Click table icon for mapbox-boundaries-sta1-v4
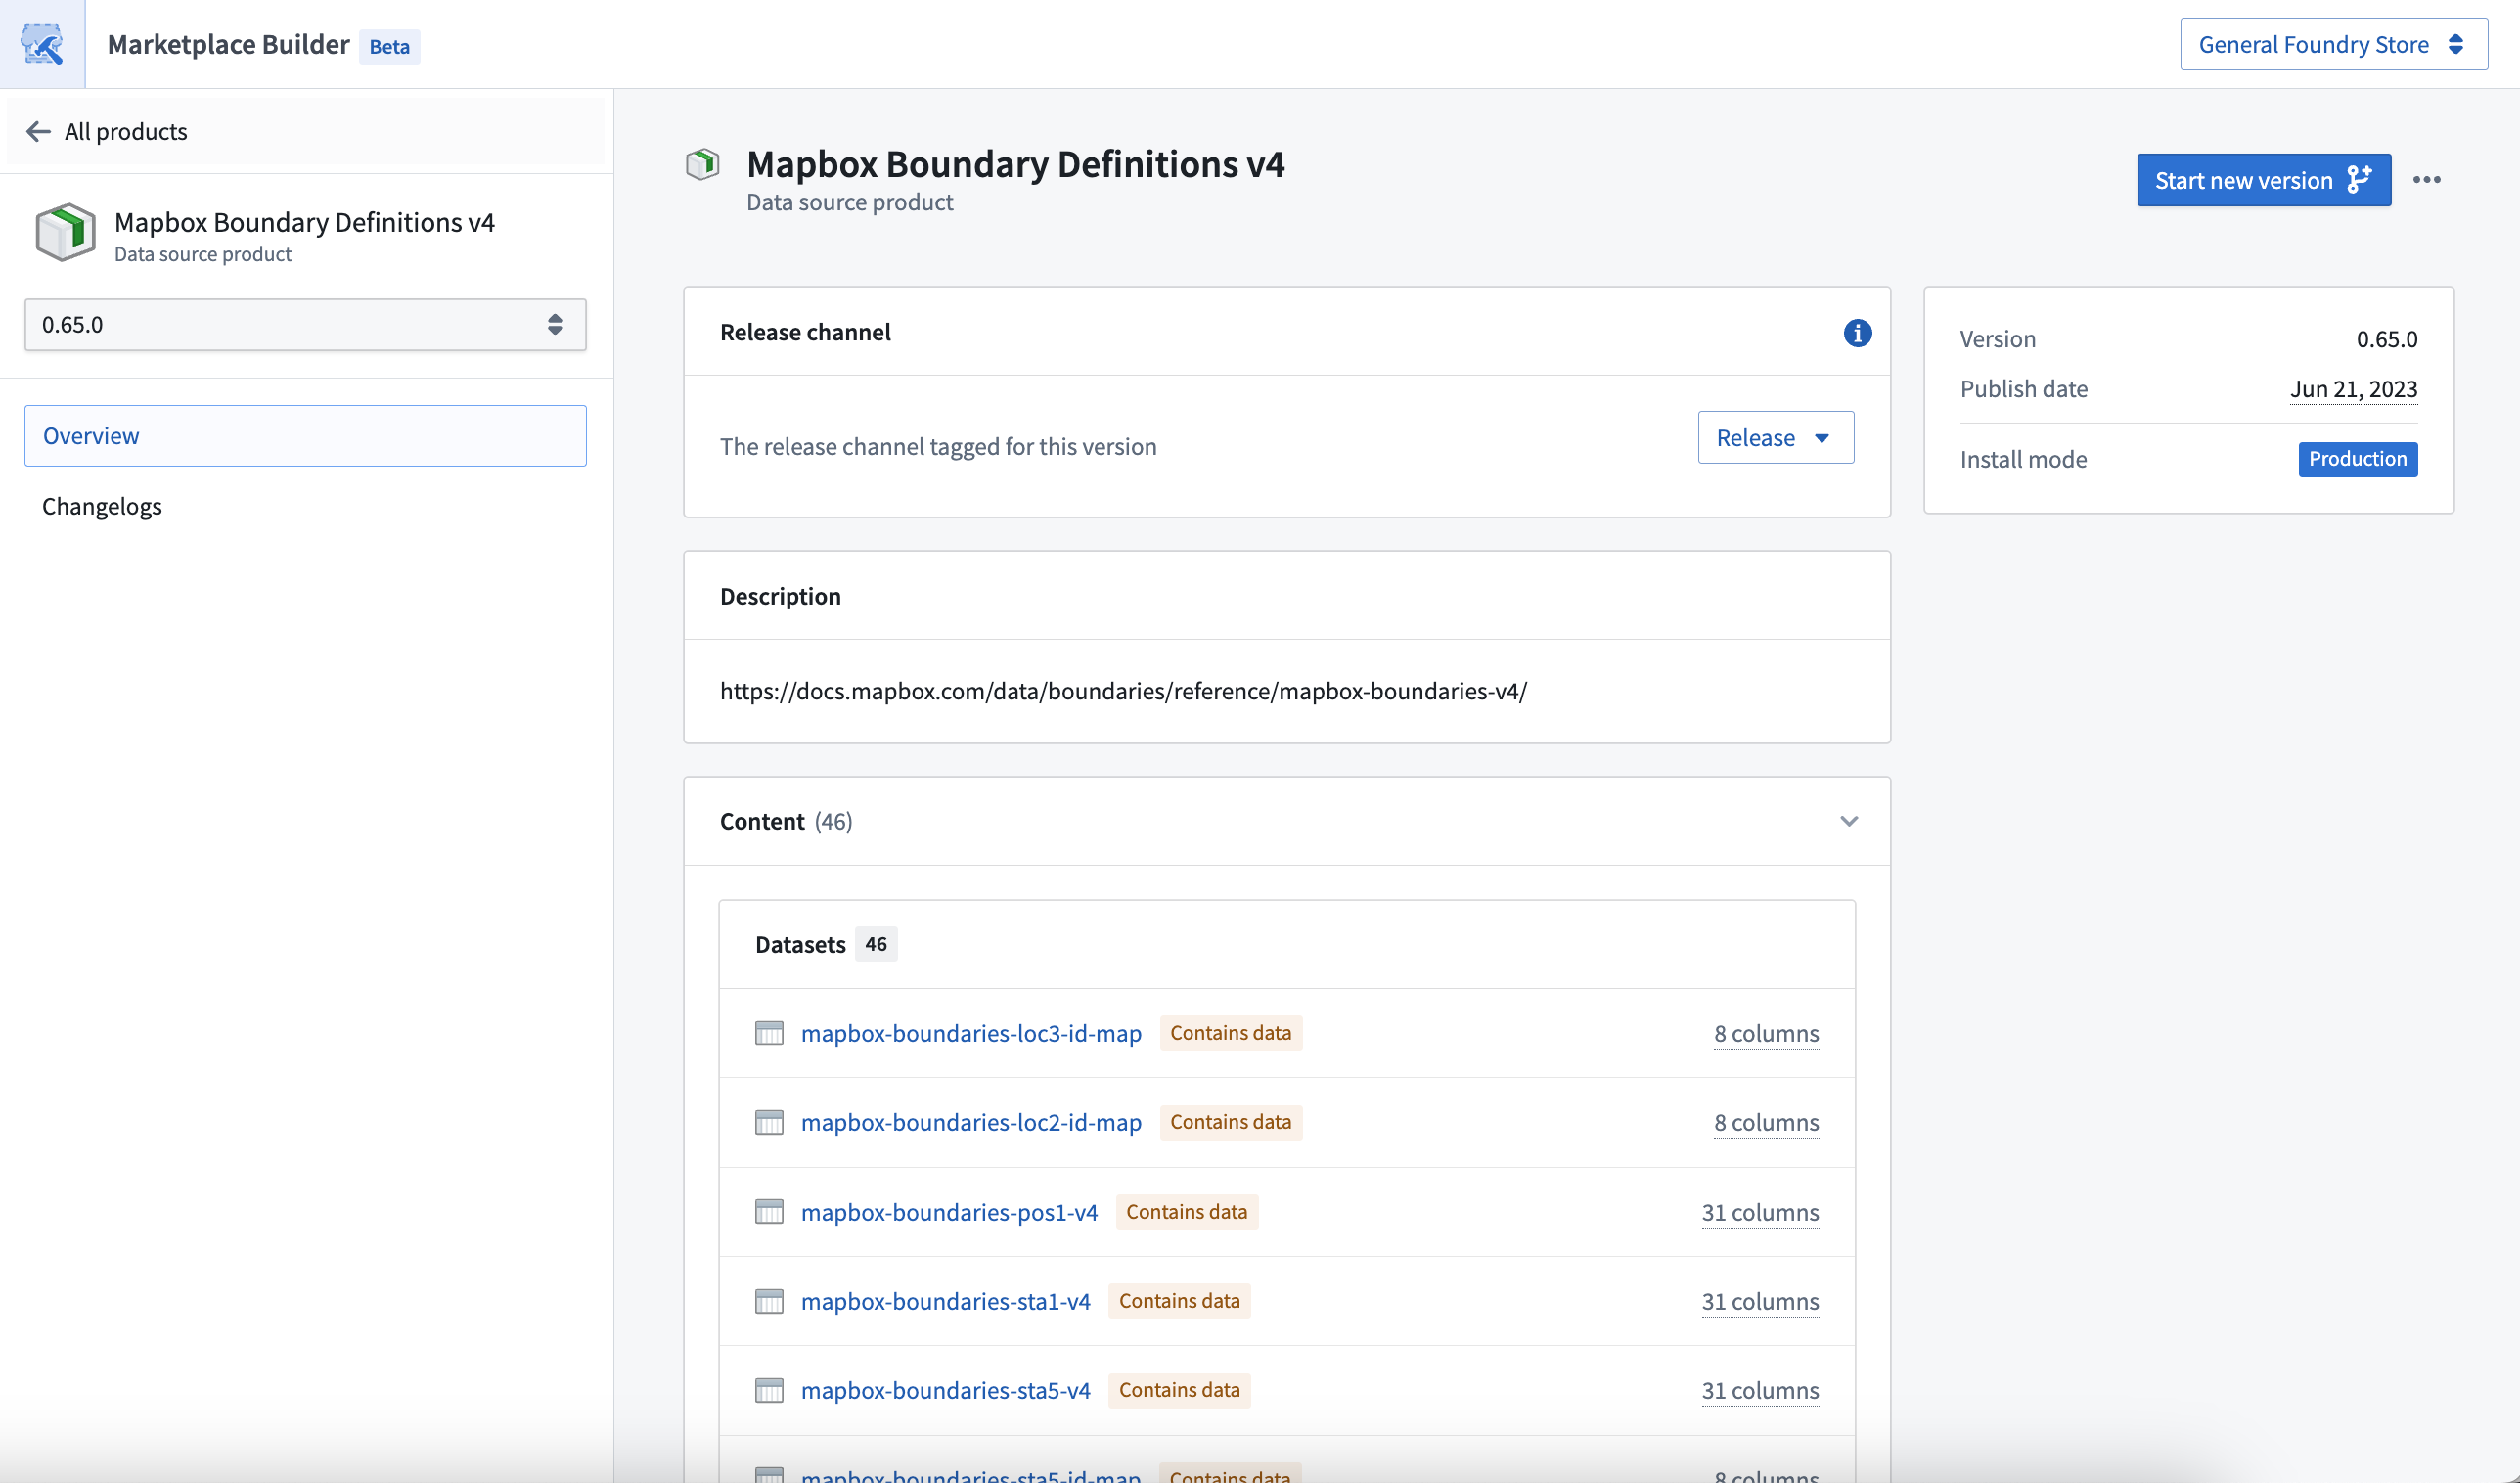 coord(769,1301)
